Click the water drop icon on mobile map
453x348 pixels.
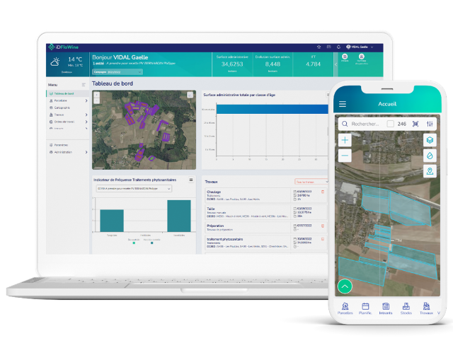[x=430, y=156]
